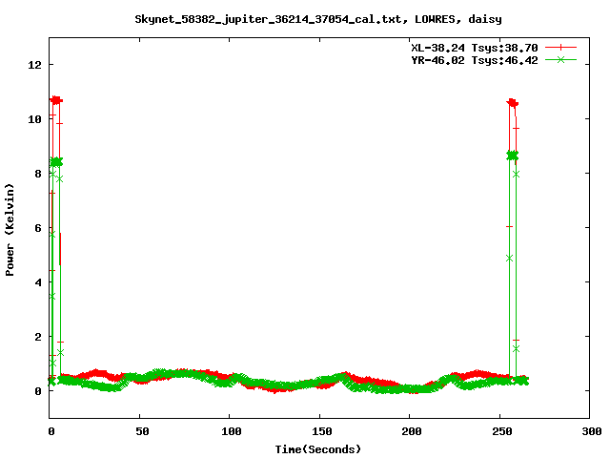610x458 pixels.
Task: Click the "Power (Kelvin)" y-axis label
Action: click(x=10, y=230)
